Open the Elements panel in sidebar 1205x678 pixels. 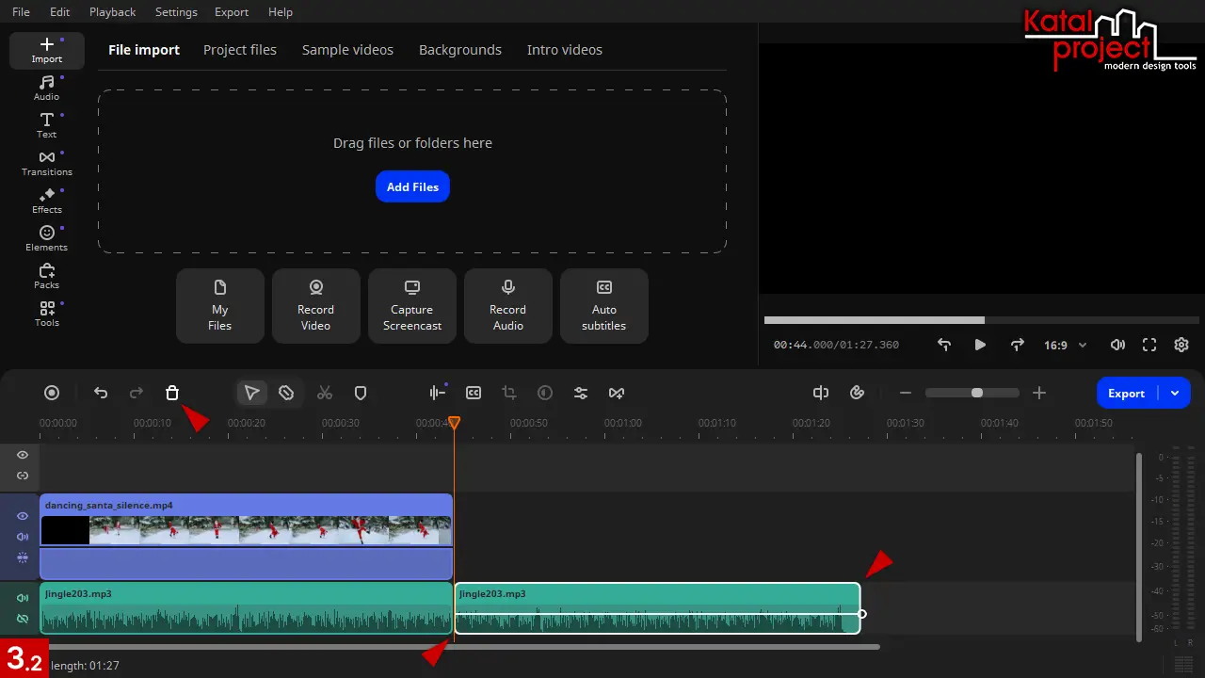(47, 238)
